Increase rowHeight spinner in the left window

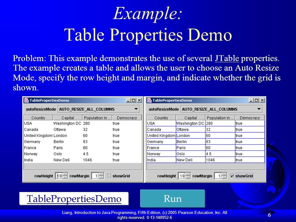pos(65,174)
